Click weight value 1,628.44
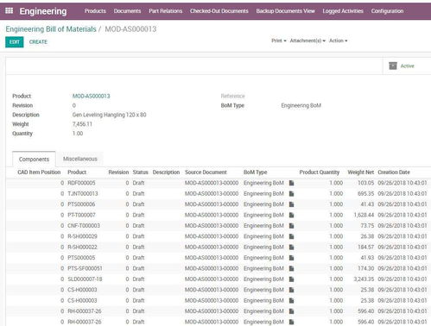The image size is (431, 326). point(364,215)
